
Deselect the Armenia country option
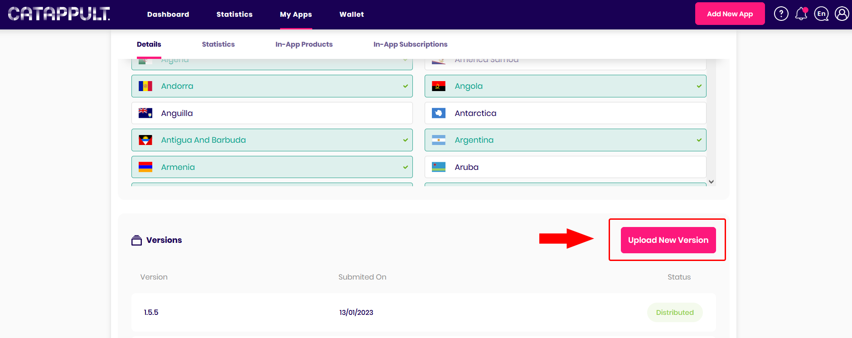(272, 167)
